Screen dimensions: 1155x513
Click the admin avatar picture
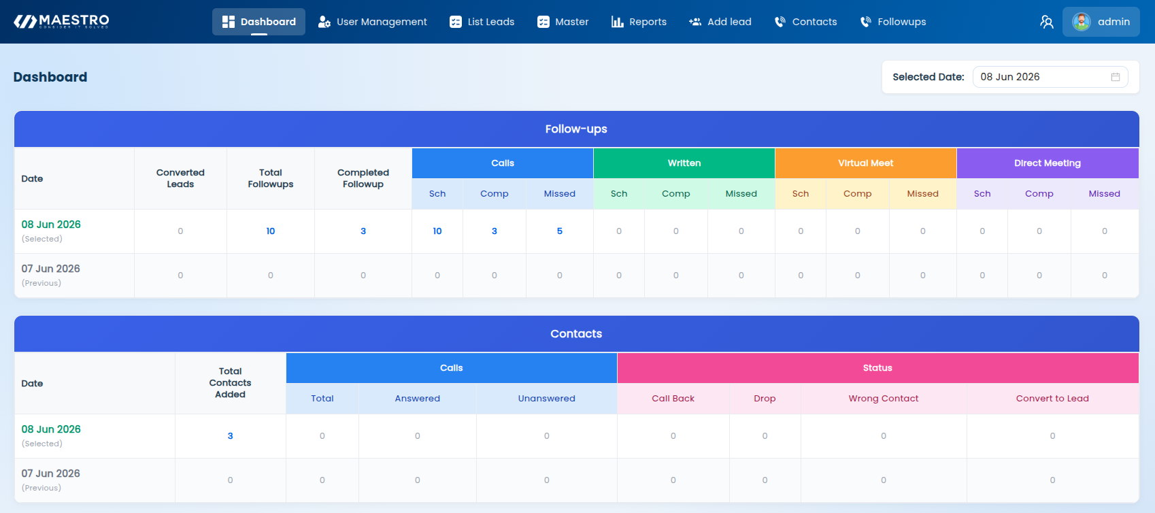1081,22
